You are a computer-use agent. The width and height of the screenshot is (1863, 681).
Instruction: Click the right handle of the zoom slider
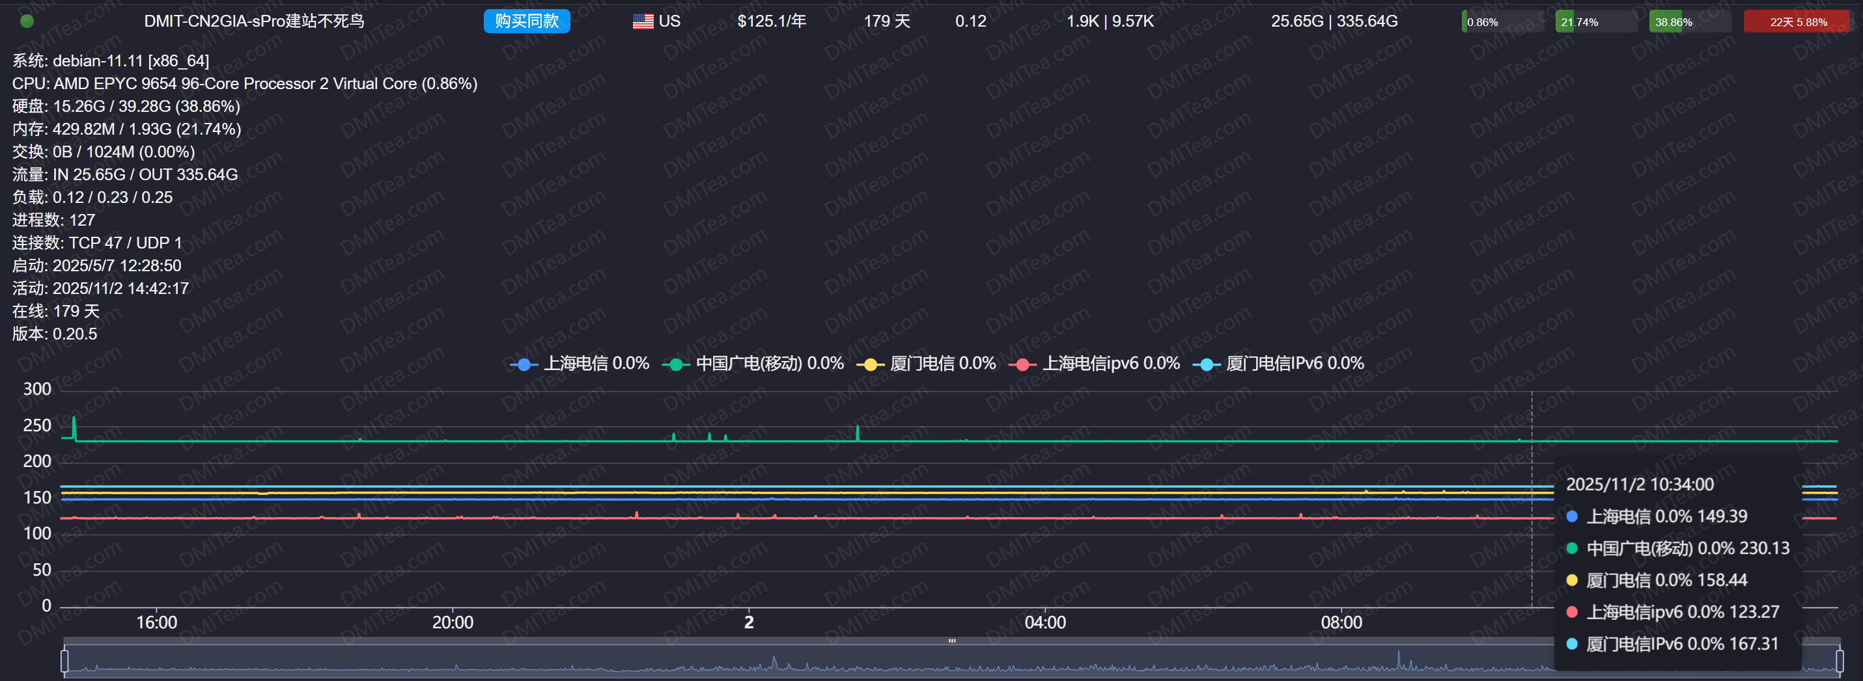(x=1839, y=660)
